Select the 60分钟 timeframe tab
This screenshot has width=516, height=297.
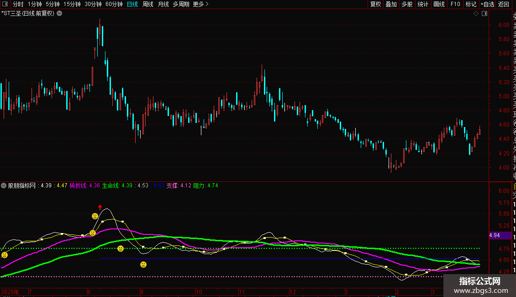pyautogui.click(x=114, y=5)
